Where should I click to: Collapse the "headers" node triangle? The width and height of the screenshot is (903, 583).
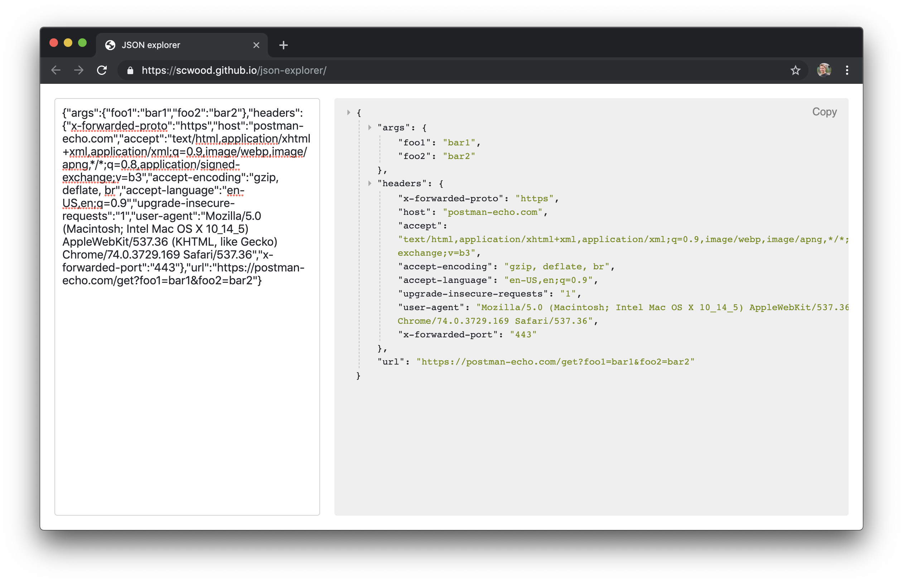[370, 183]
